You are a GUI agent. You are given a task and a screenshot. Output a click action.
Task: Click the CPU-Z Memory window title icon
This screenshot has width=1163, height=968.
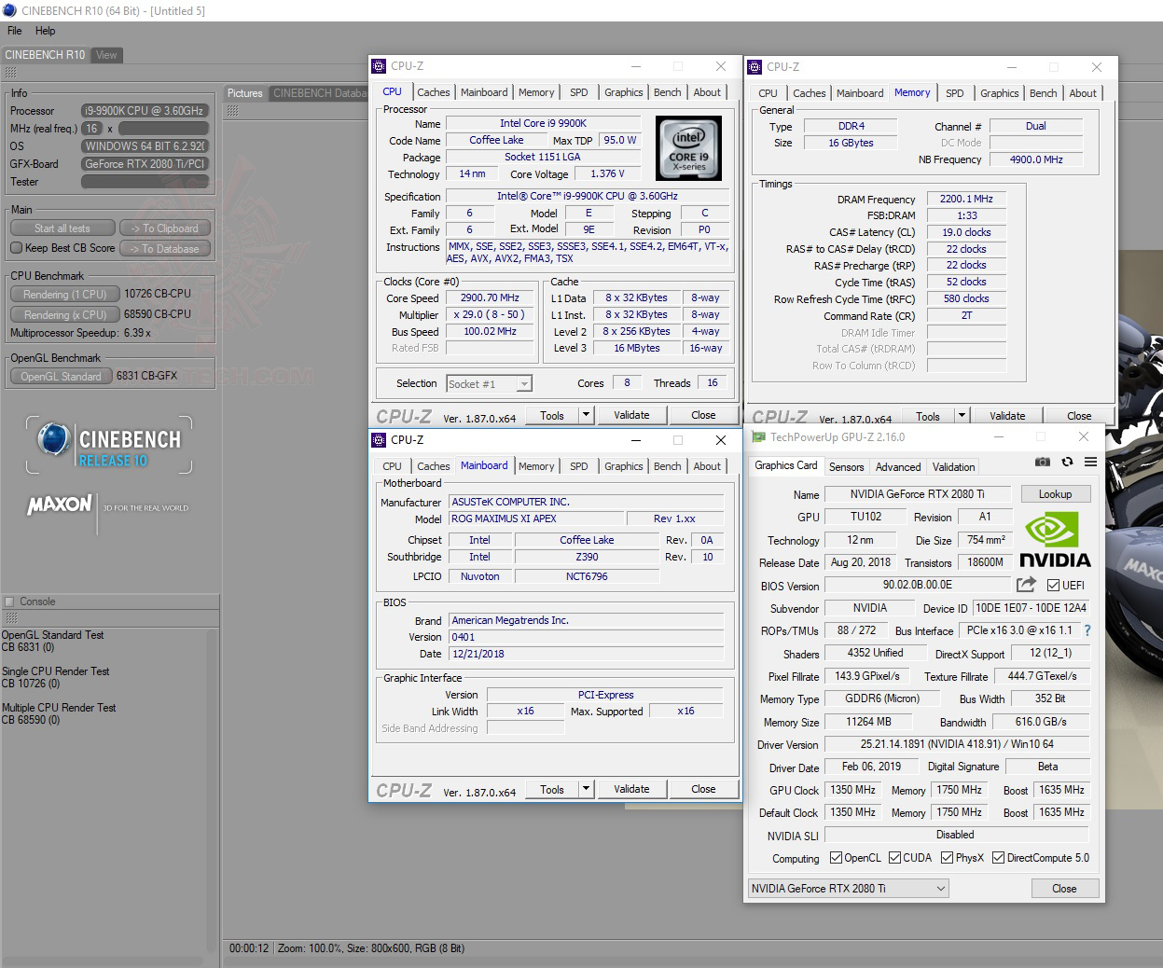tap(755, 67)
